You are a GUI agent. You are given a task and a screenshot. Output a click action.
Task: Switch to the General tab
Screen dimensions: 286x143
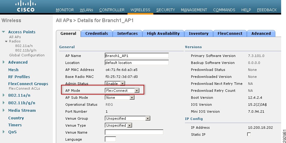(68, 33)
